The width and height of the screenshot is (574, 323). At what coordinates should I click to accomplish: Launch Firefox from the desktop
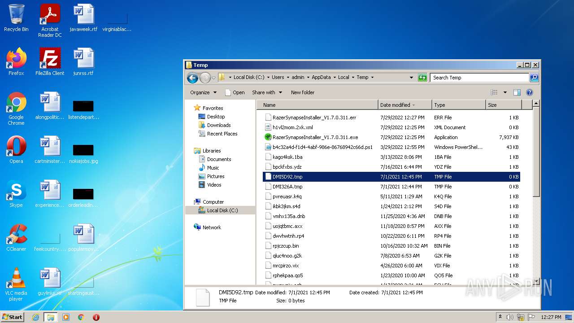click(16, 62)
